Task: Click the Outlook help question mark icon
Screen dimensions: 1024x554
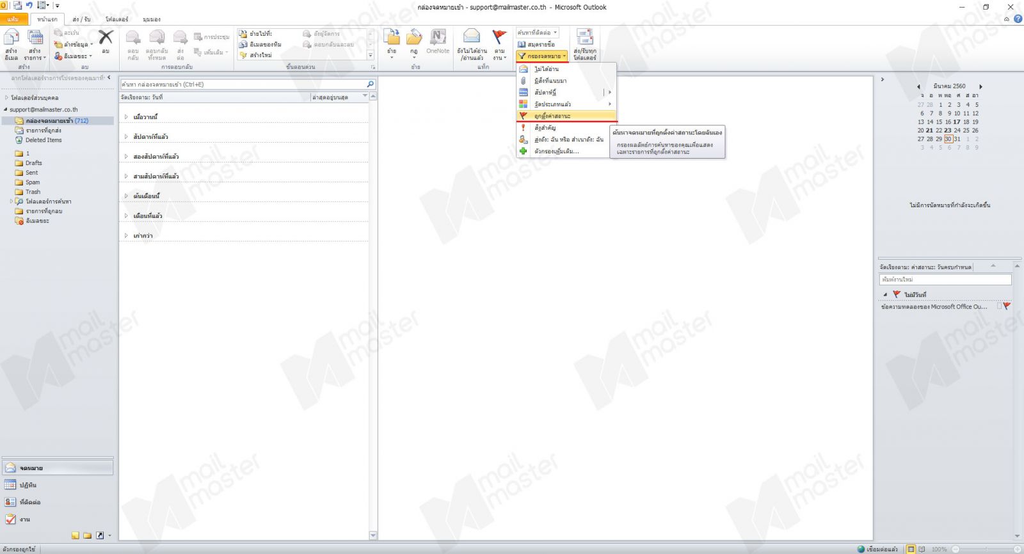Action: tap(1018, 19)
